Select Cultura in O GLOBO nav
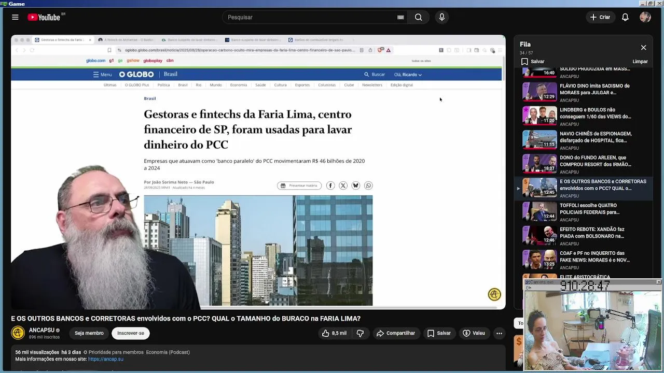Image resolution: width=664 pixels, height=373 pixels. [x=280, y=85]
